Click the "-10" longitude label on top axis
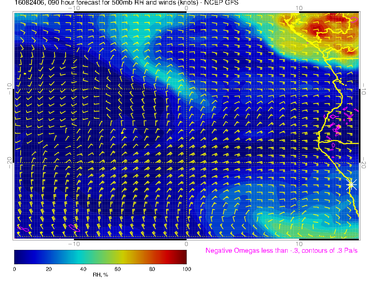The image size is (370, 286). point(74,8)
